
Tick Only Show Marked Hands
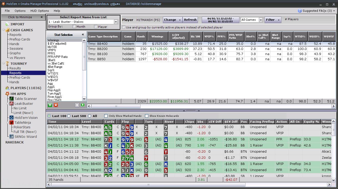click(106, 116)
